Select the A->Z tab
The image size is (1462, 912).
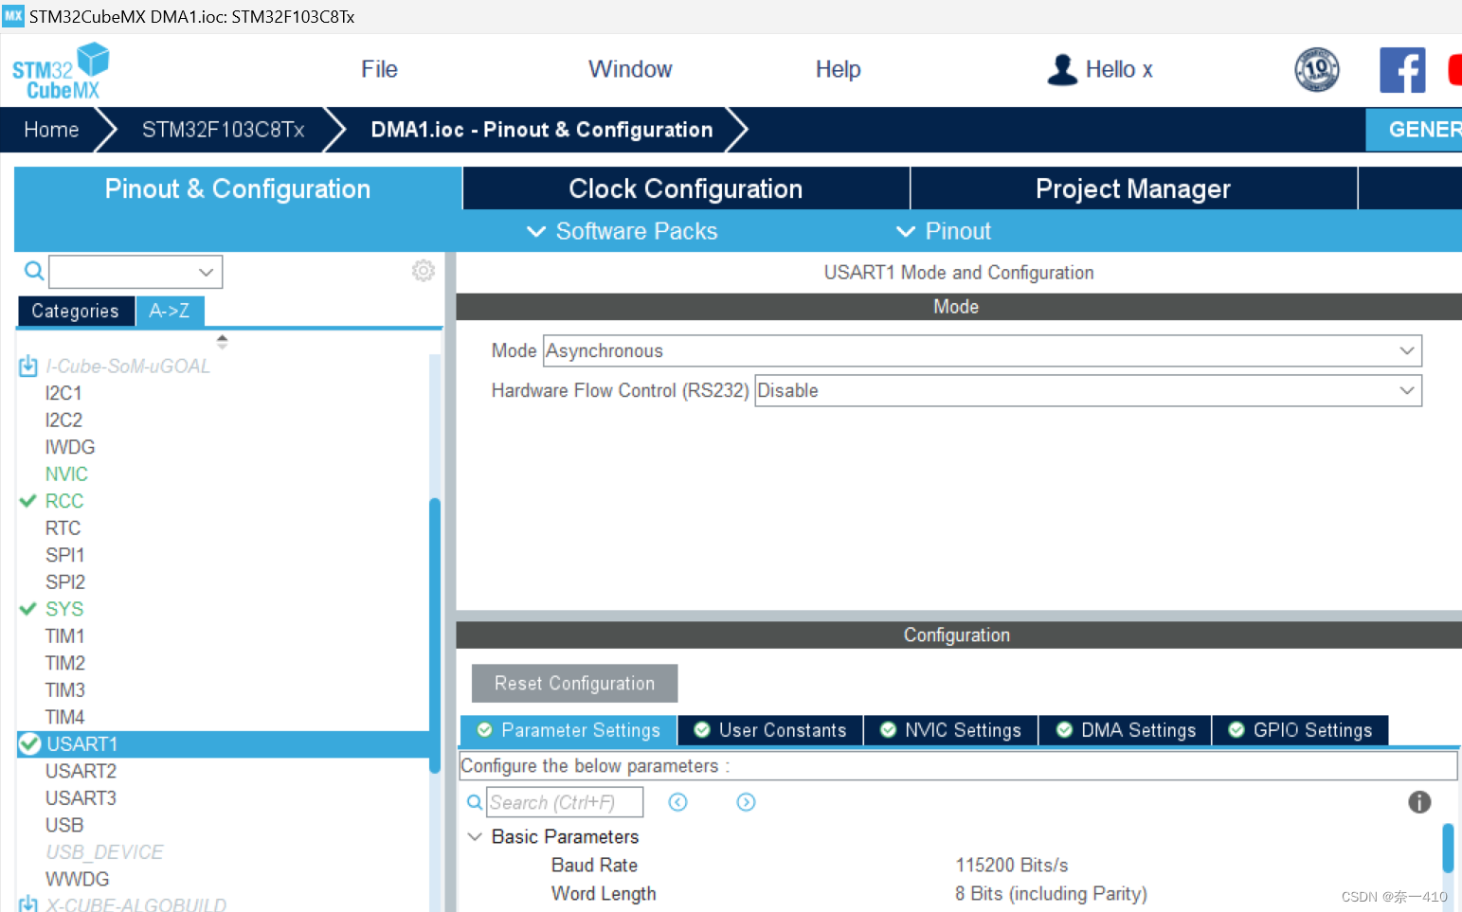(x=170, y=311)
